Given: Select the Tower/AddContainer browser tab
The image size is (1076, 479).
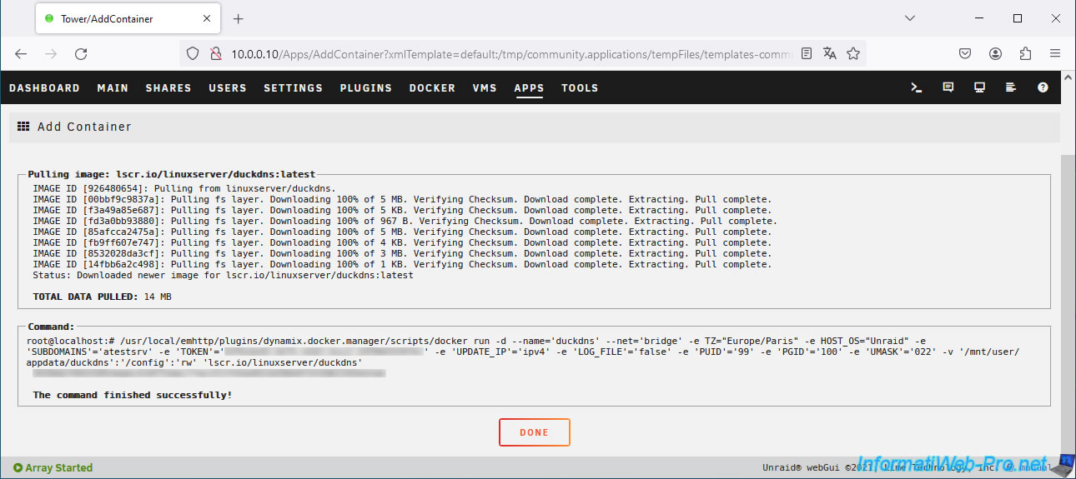Looking at the screenshot, I should 117,18.
